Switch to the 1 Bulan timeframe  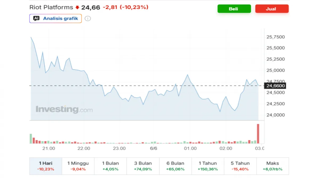click(111, 166)
